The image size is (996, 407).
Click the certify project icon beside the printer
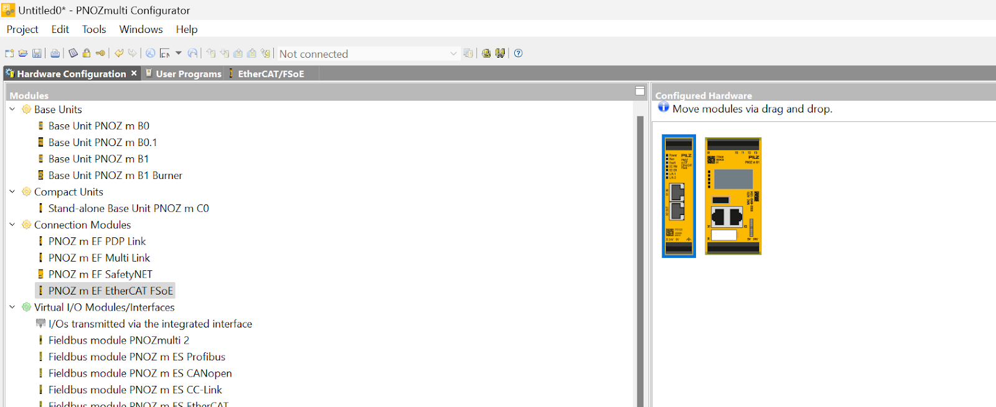(73, 53)
